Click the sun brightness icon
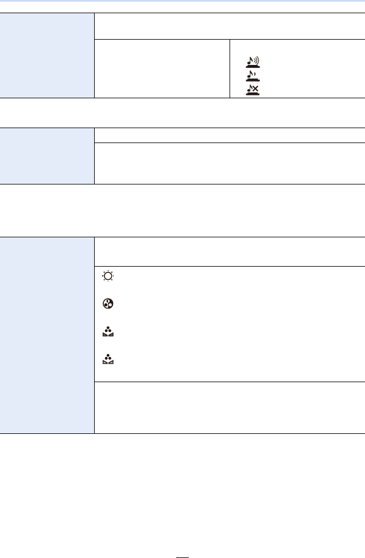Viewport: 365px width, 558px height. tap(108, 276)
